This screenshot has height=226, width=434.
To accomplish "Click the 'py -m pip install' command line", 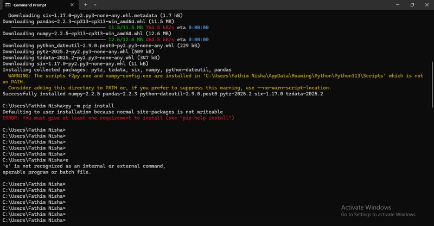I will (58, 106).
